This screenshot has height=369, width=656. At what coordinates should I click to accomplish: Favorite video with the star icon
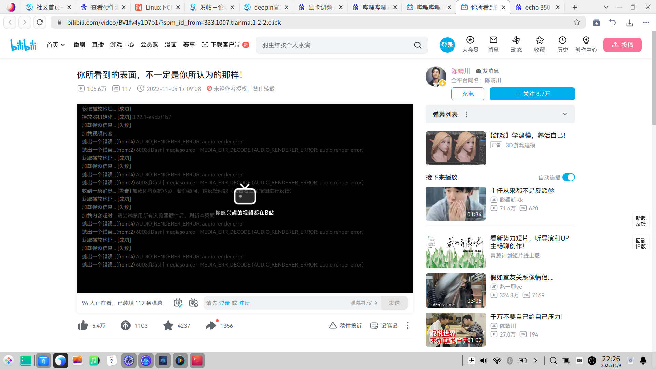coord(168,325)
